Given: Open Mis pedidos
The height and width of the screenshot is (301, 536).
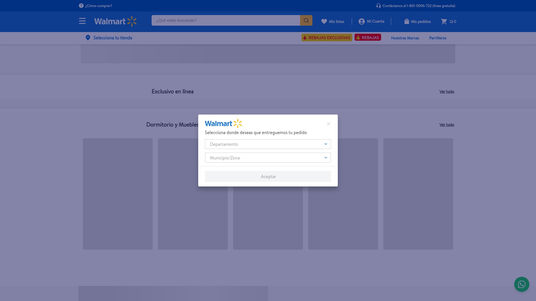Looking at the screenshot, I should (421, 21).
